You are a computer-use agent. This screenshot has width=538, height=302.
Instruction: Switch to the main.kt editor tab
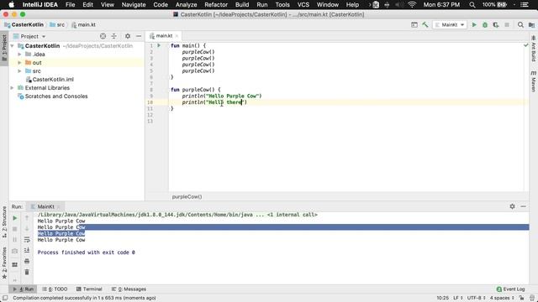(164, 36)
